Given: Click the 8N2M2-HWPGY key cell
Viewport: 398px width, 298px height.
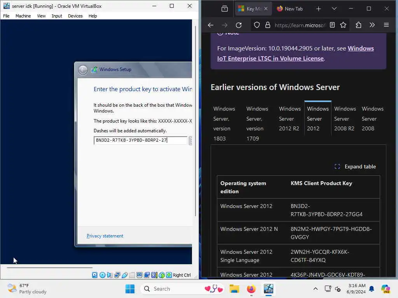Looking at the screenshot, I should point(334,233).
